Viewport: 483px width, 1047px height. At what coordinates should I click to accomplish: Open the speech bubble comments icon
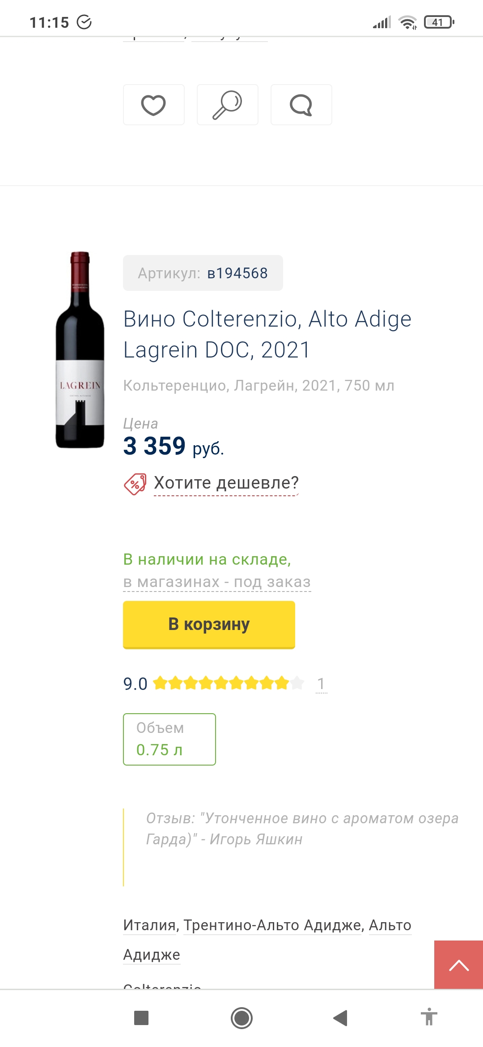(x=301, y=105)
